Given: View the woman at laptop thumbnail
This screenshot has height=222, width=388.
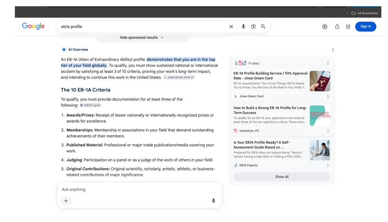Looking at the screenshot, I should (x=320, y=150).
